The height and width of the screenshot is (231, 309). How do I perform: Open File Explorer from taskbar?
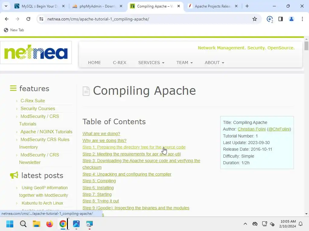37,224
